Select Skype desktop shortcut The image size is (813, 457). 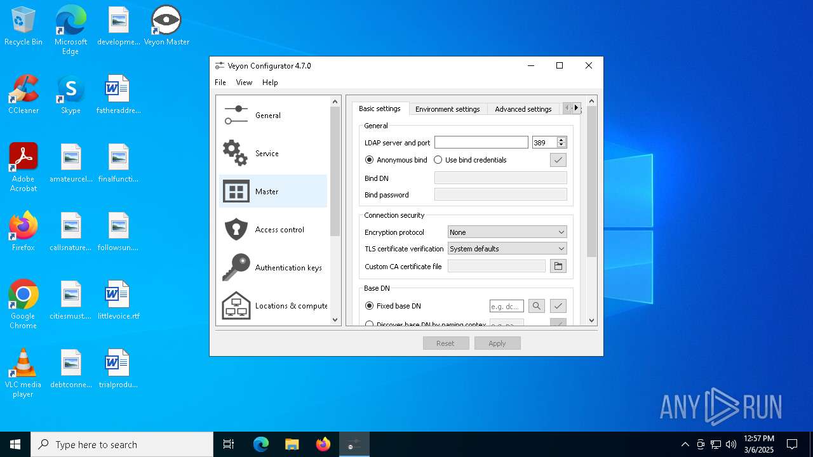(x=71, y=95)
